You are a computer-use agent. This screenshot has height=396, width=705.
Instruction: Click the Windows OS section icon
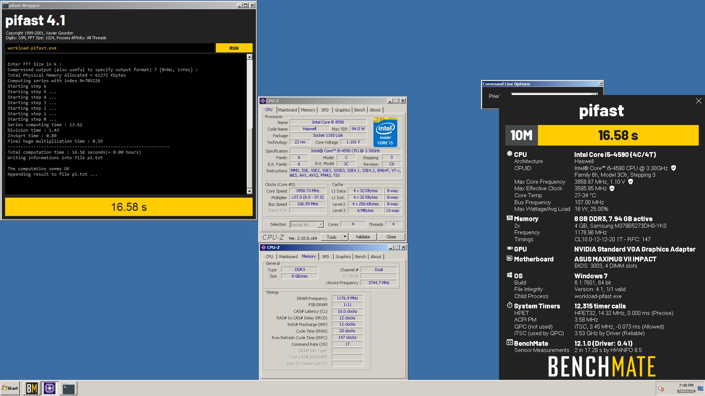pyautogui.click(x=509, y=275)
